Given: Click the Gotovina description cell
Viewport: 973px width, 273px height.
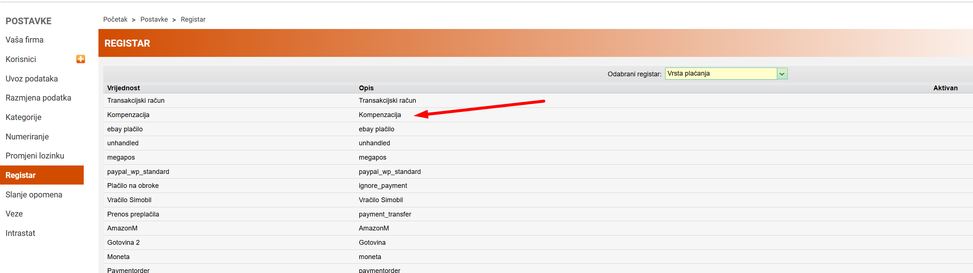Looking at the screenshot, I should pyautogui.click(x=372, y=243).
